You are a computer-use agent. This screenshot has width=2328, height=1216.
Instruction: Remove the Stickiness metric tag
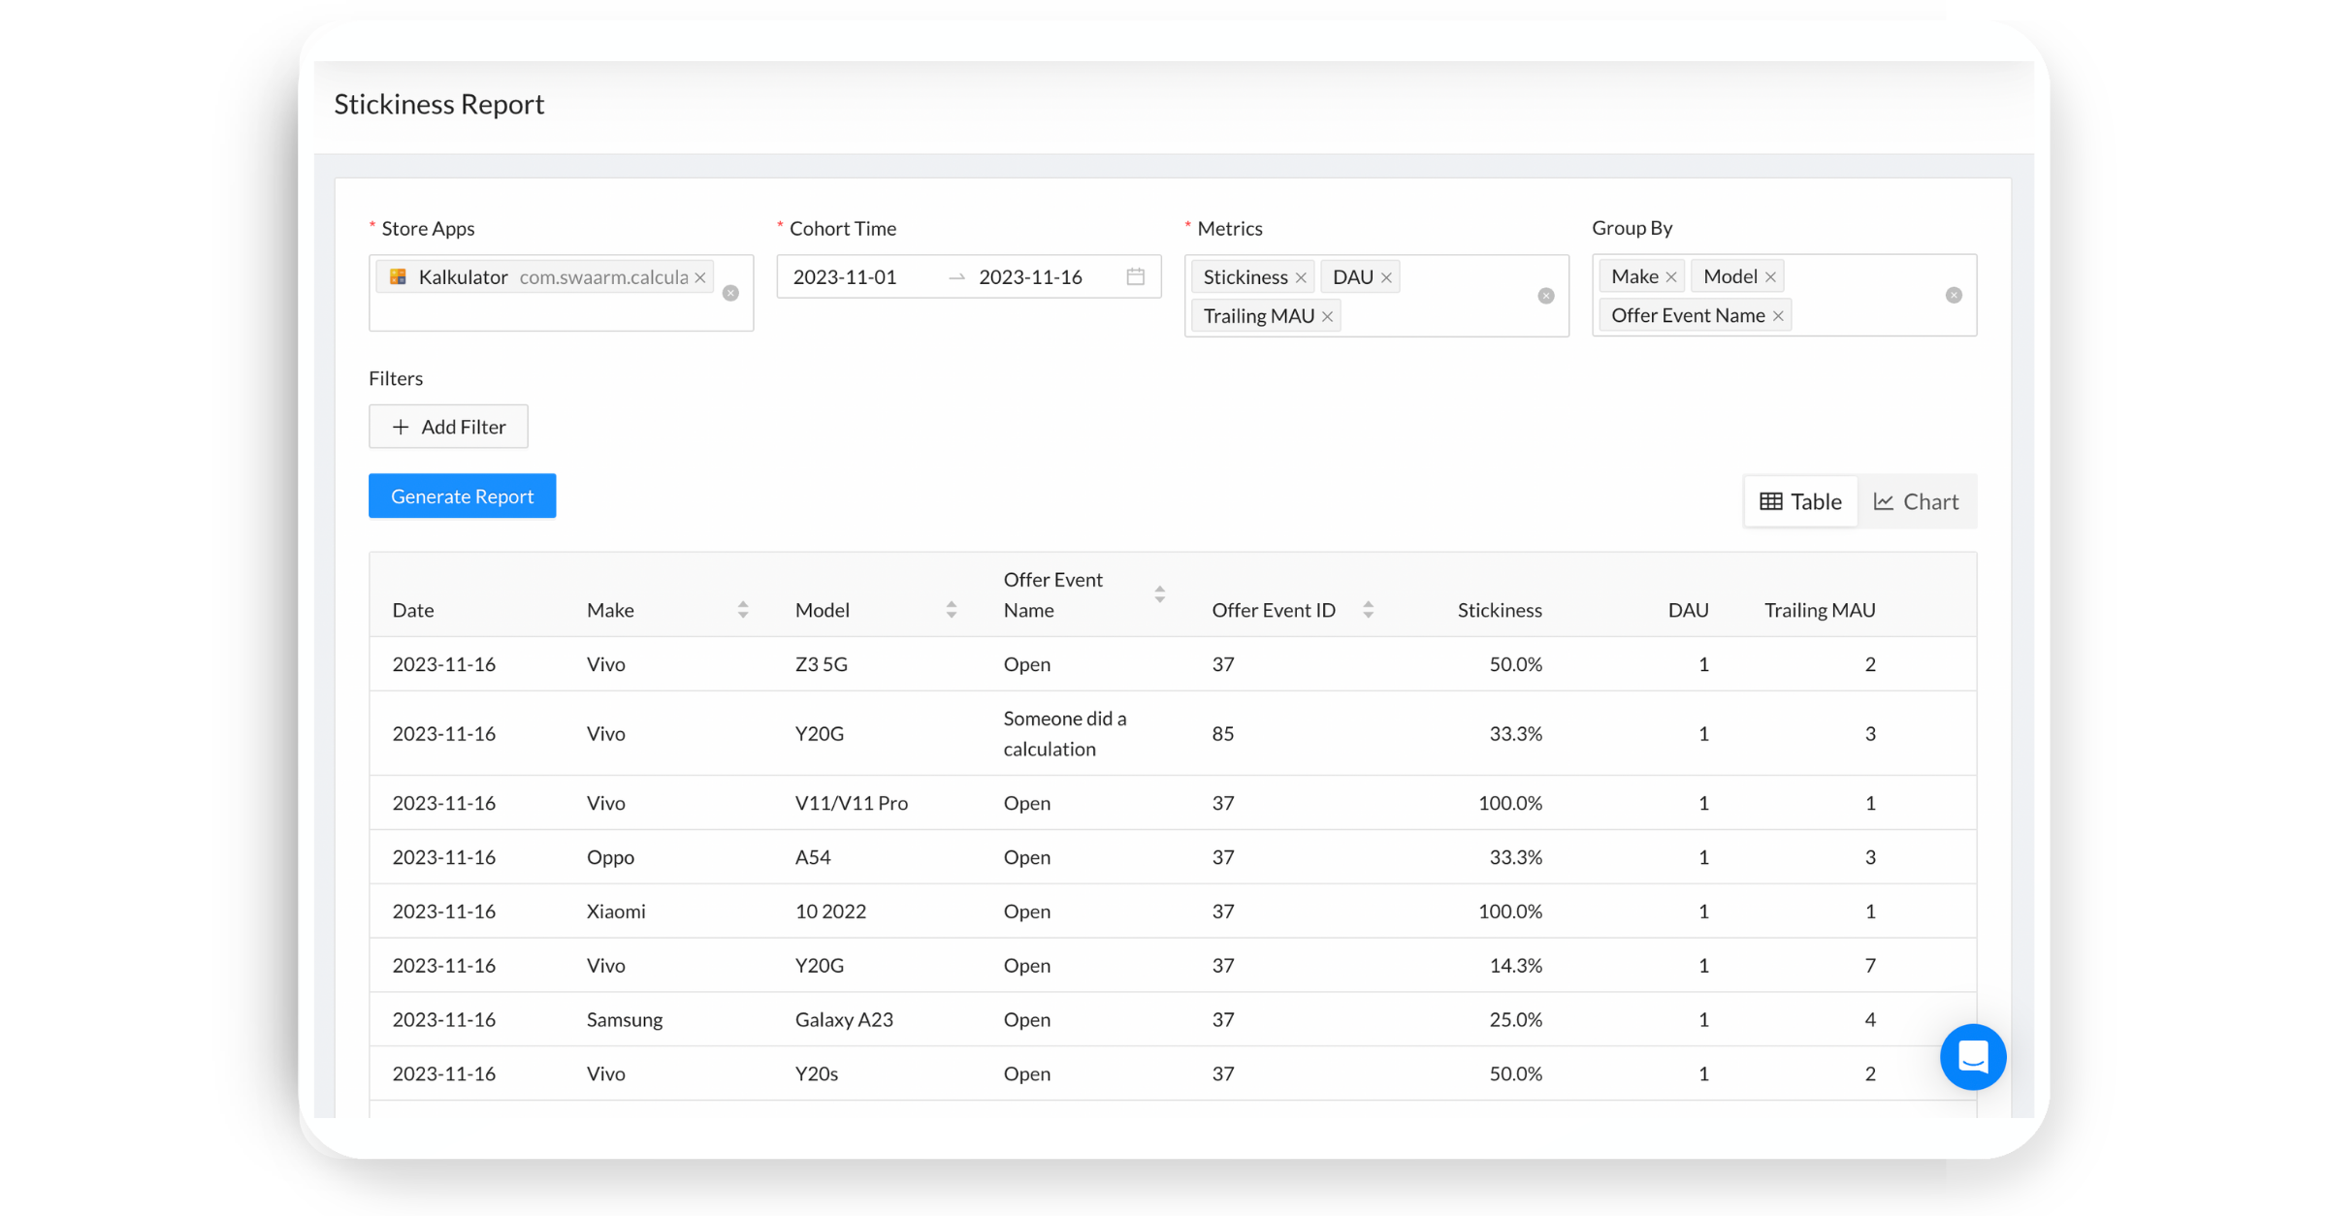(x=1301, y=277)
